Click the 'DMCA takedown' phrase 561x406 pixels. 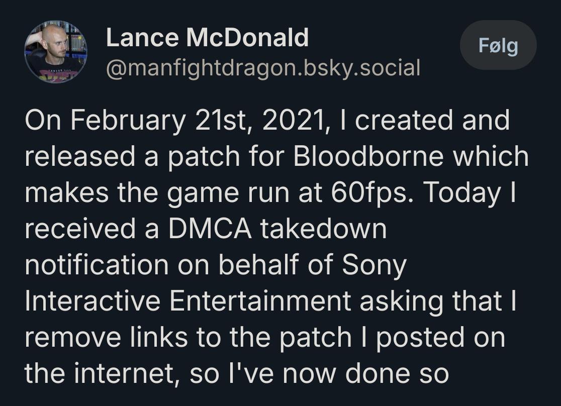click(x=277, y=229)
